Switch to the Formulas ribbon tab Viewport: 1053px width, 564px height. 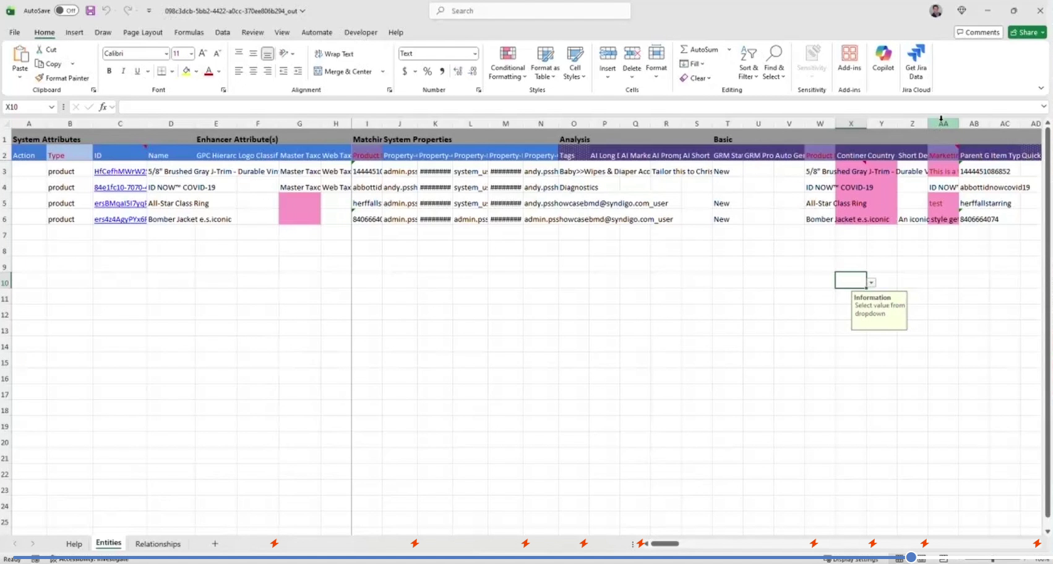(x=189, y=32)
